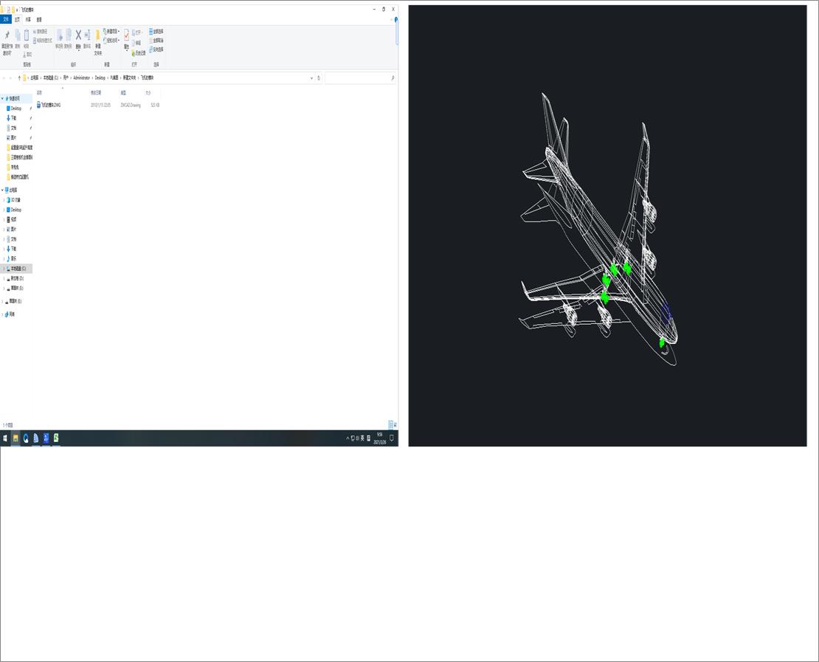This screenshot has height=662, width=819.
Task: Collapse the Quick access (快速访问) tree node
Action: click(3, 99)
